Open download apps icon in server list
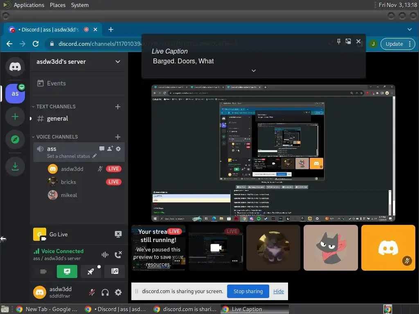Image resolution: width=419 pixels, height=314 pixels. 15,166
